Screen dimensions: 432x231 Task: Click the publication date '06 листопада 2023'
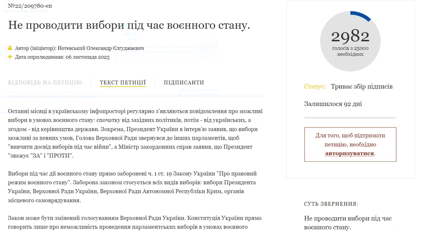click(87, 57)
